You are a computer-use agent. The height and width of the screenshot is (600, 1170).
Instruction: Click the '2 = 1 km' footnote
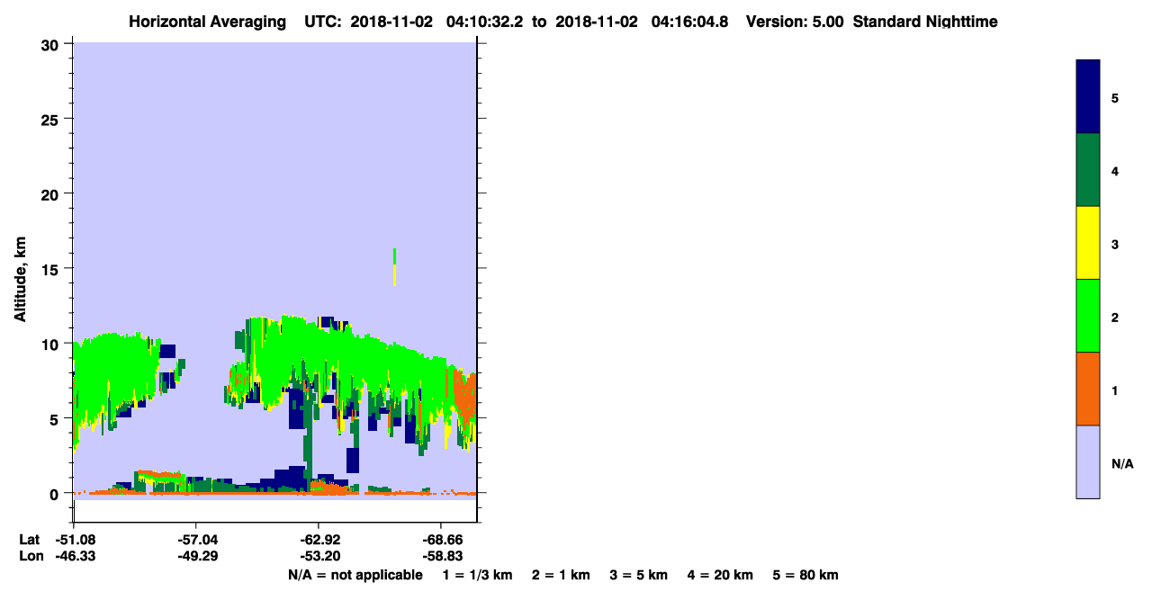pos(561,575)
